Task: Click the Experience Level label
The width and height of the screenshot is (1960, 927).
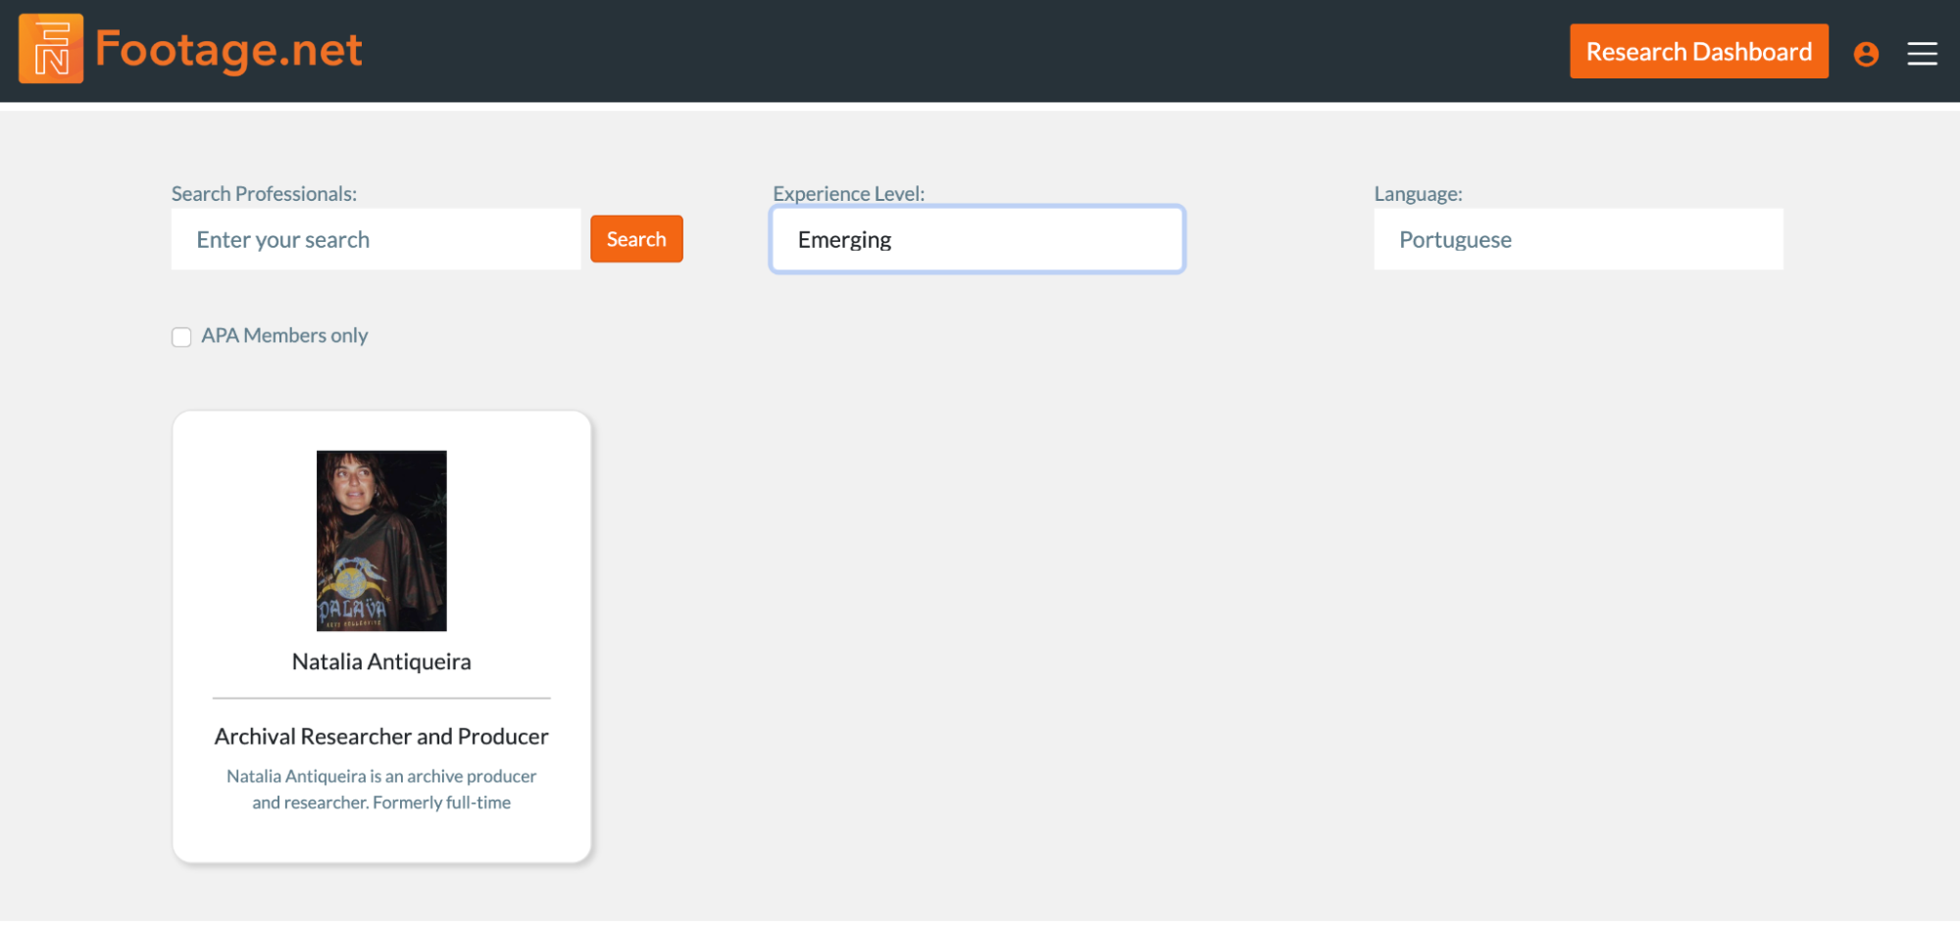Action: tap(848, 193)
